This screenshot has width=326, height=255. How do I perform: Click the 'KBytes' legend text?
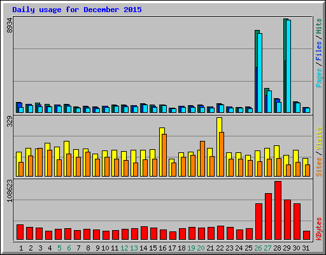(x=319, y=229)
